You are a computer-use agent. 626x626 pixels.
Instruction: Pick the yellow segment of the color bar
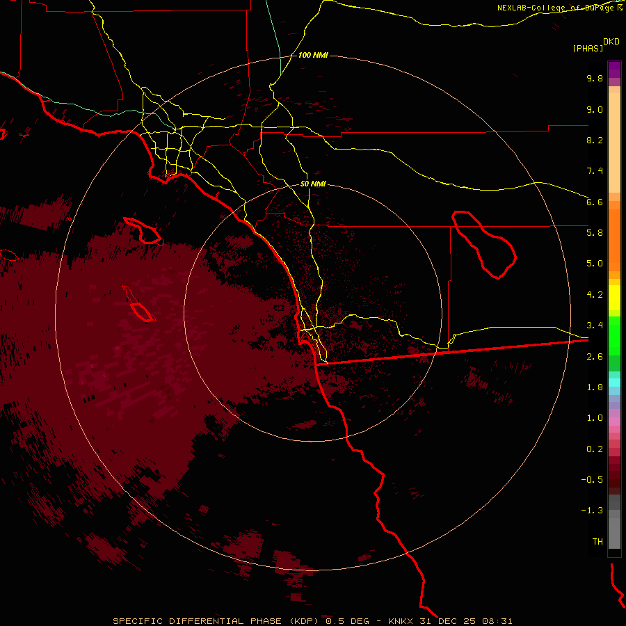[614, 298]
